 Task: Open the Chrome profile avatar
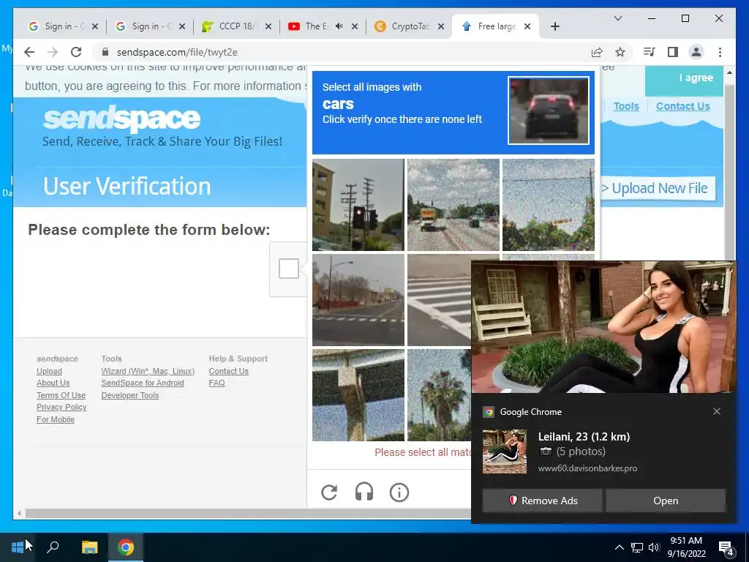point(696,52)
